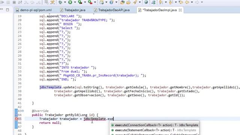Click the Next Annotation arrow icon
This screenshot has height=135, width=240.
point(161,2)
